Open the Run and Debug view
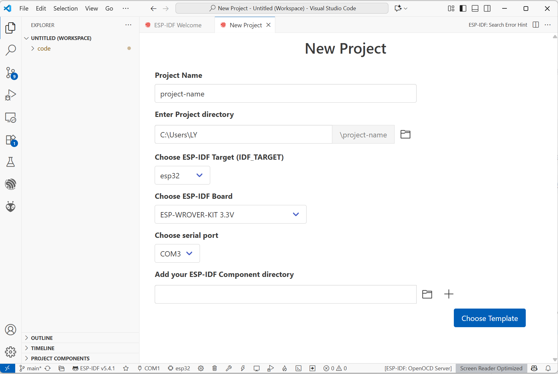This screenshot has width=558, height=374. (x=11, y=95)
